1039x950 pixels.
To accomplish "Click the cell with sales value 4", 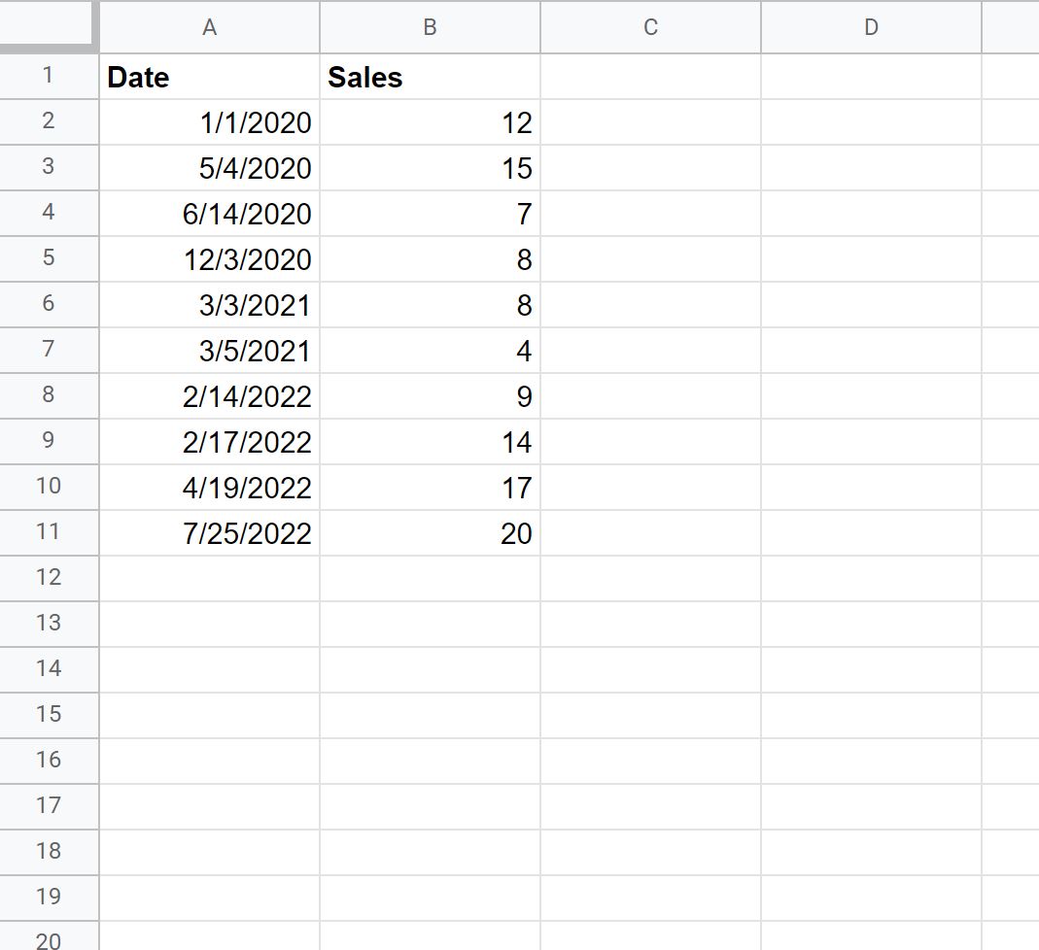I will [429, 351].
